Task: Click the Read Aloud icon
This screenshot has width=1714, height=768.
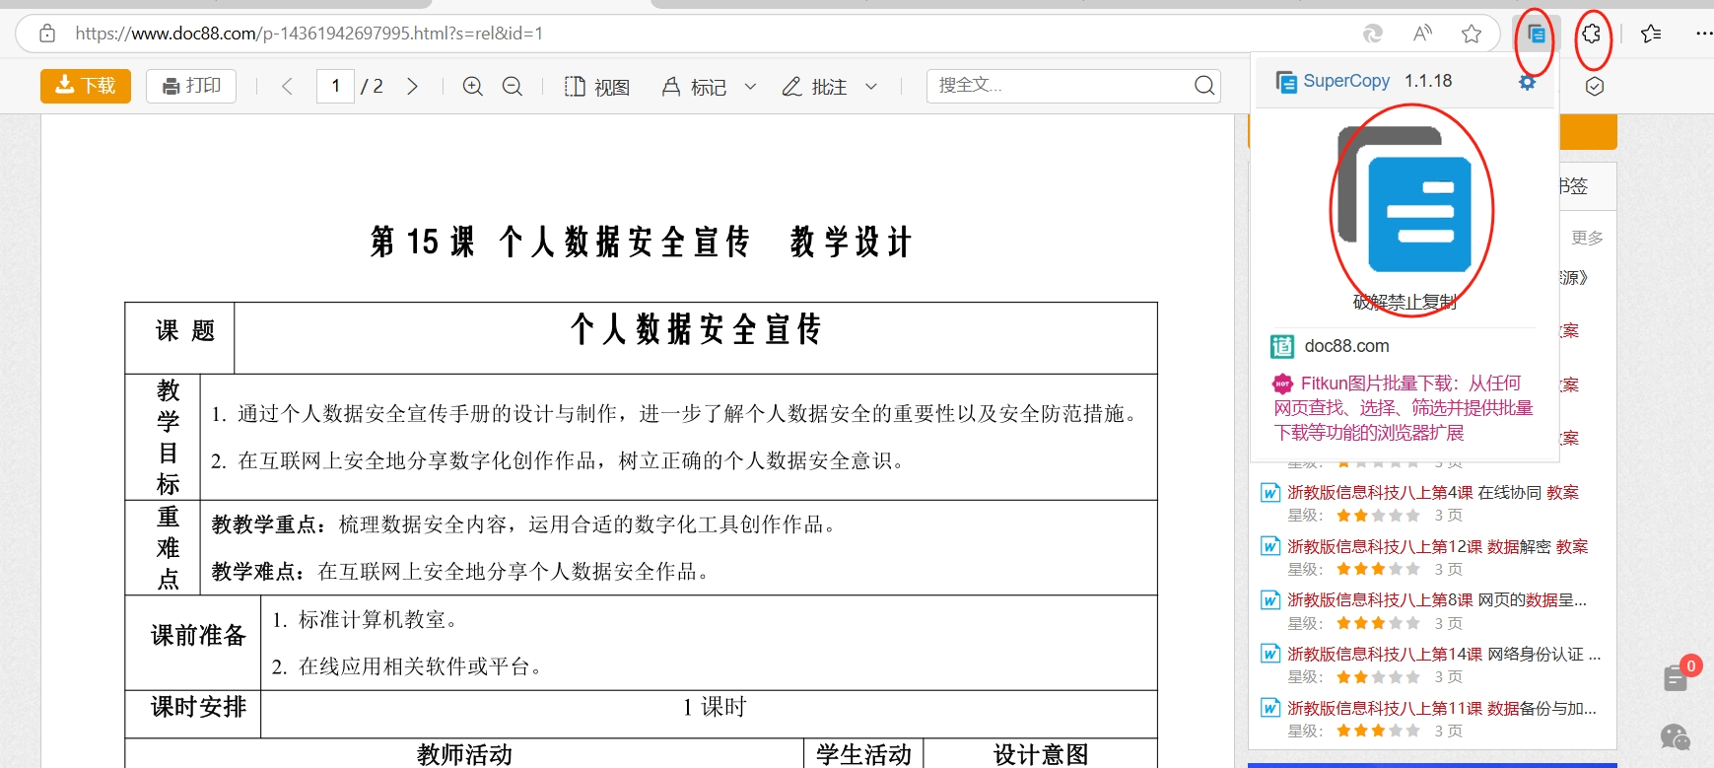Action: (x=1422, y=35)
